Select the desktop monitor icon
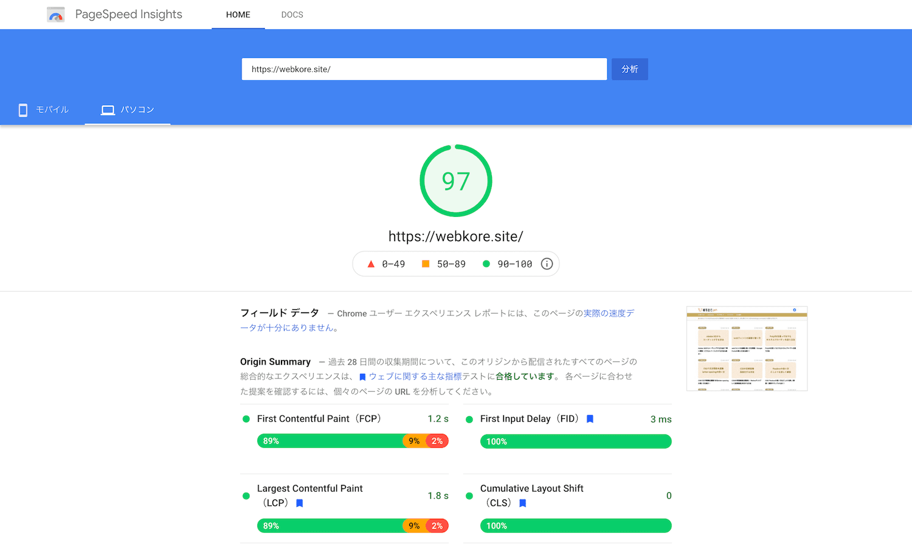 tap(108, 110)
